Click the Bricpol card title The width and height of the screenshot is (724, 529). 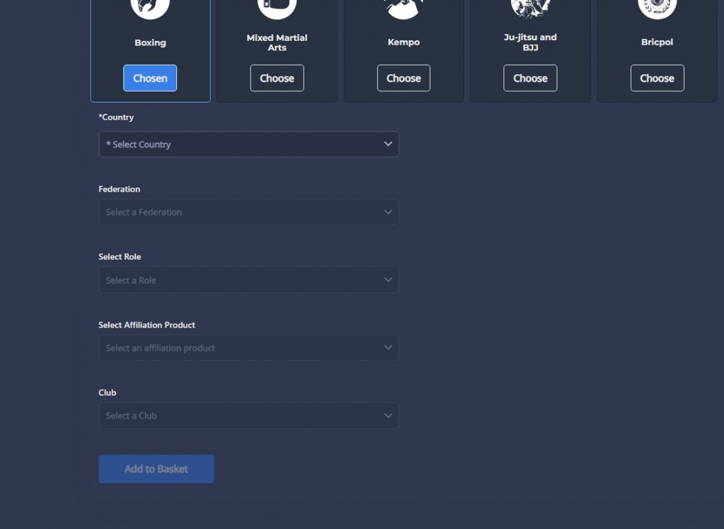tap(657, 42)
